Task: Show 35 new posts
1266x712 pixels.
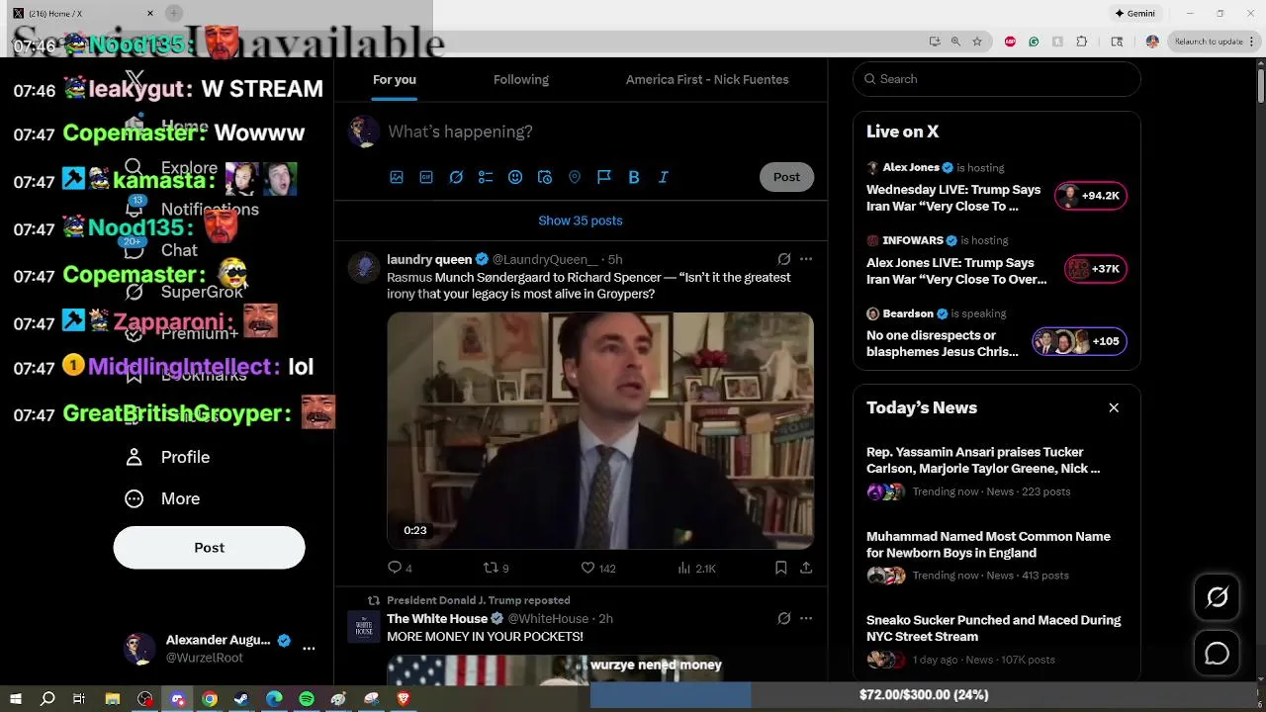Action: (581, 221)
